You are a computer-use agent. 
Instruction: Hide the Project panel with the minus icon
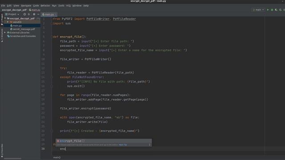tap(38, 14)
